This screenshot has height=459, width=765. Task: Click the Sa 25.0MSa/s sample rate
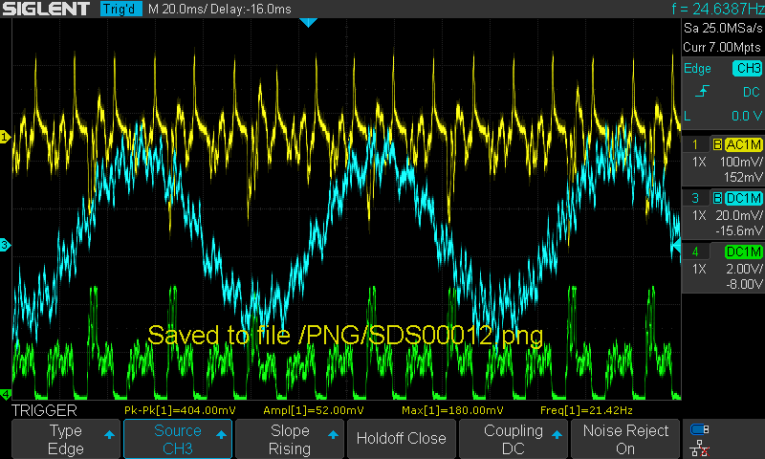pyautogui.click(x=723, y=29)
